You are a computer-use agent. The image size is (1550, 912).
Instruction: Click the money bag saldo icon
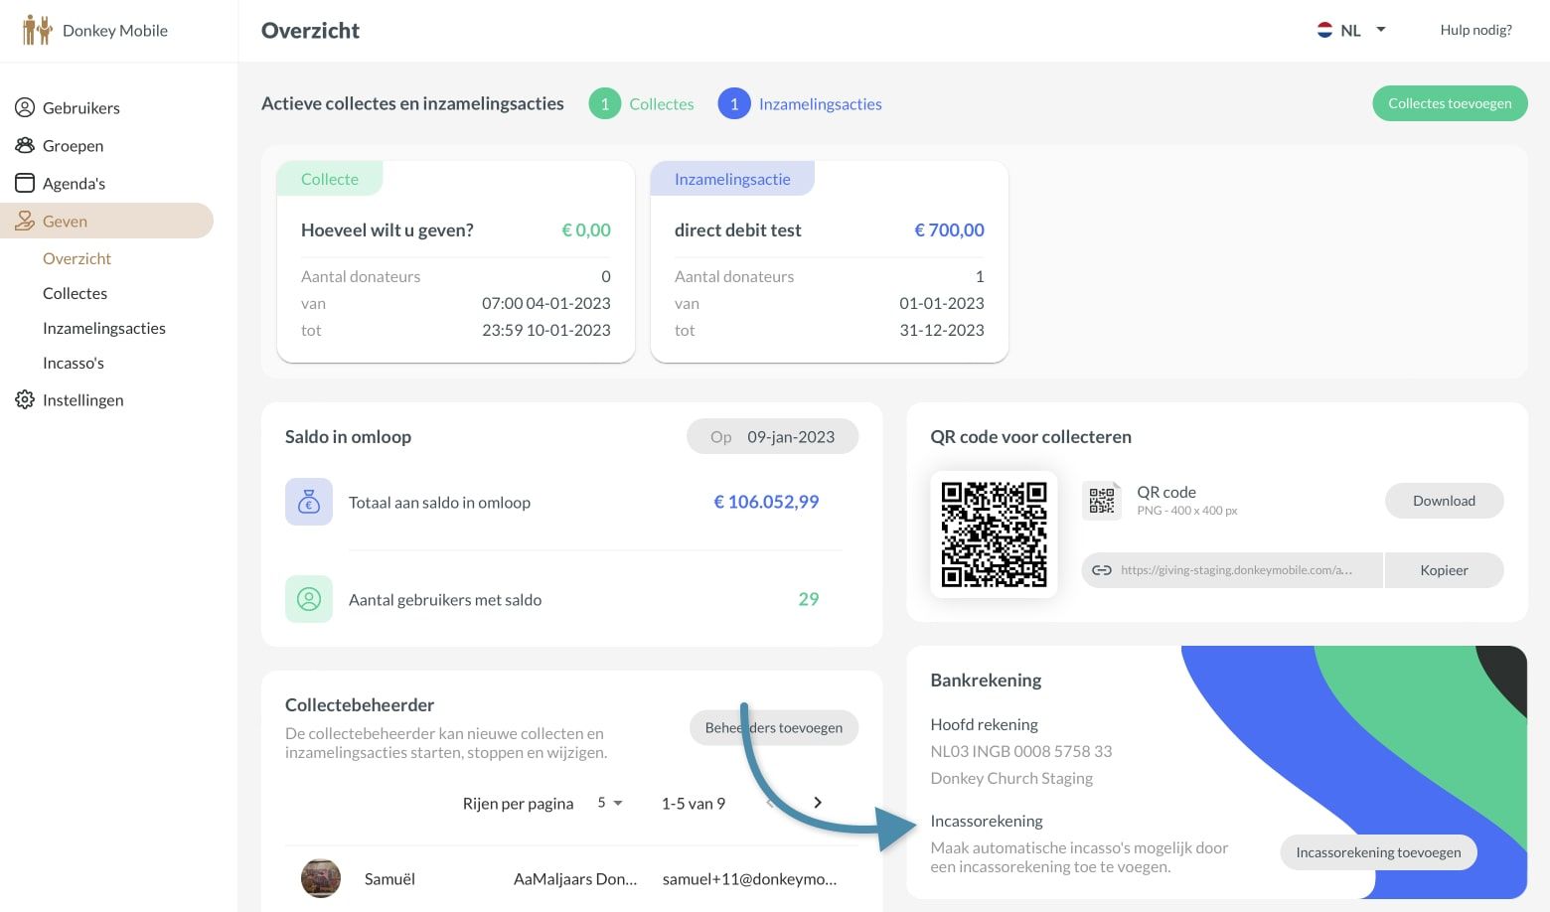[309, 502]
